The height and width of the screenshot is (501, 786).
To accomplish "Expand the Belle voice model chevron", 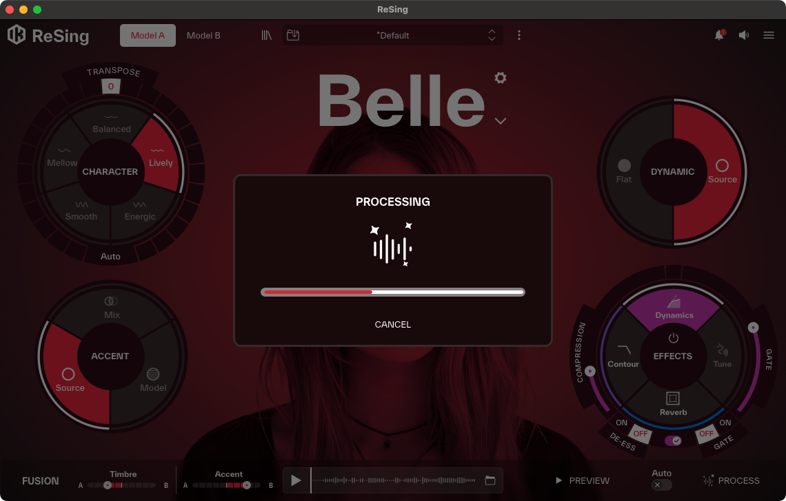I will click(501, 121).
